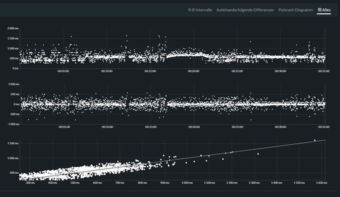340x197 pixels.
Task: Select the Alles tab
Action: pyautogui.click(x=324, y=10)
